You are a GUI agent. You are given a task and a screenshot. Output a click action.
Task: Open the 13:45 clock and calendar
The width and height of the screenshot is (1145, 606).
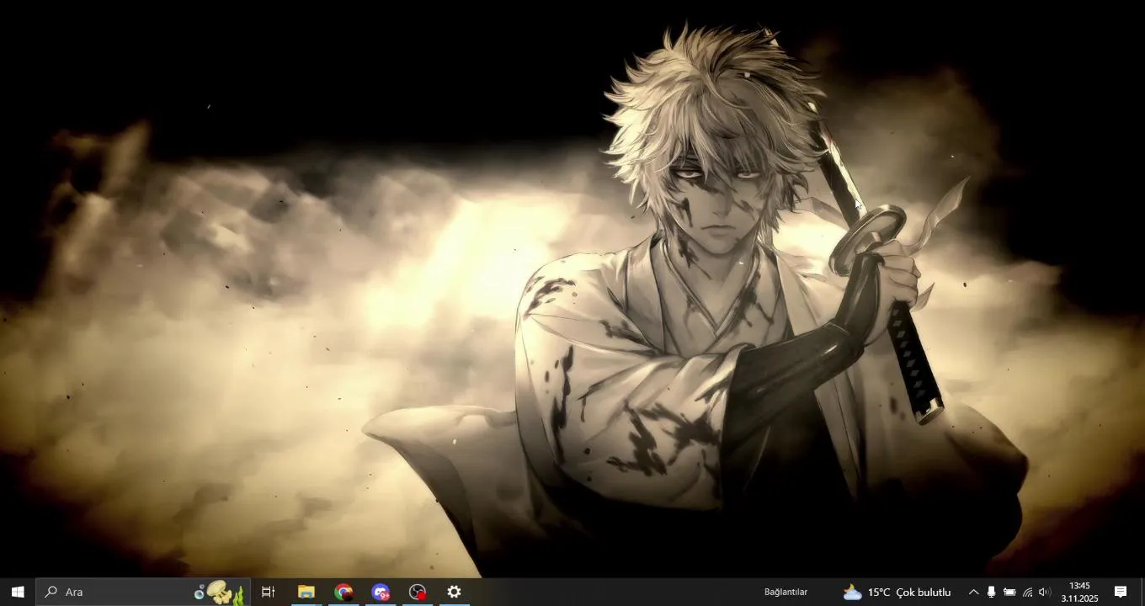click(1079, 592)
